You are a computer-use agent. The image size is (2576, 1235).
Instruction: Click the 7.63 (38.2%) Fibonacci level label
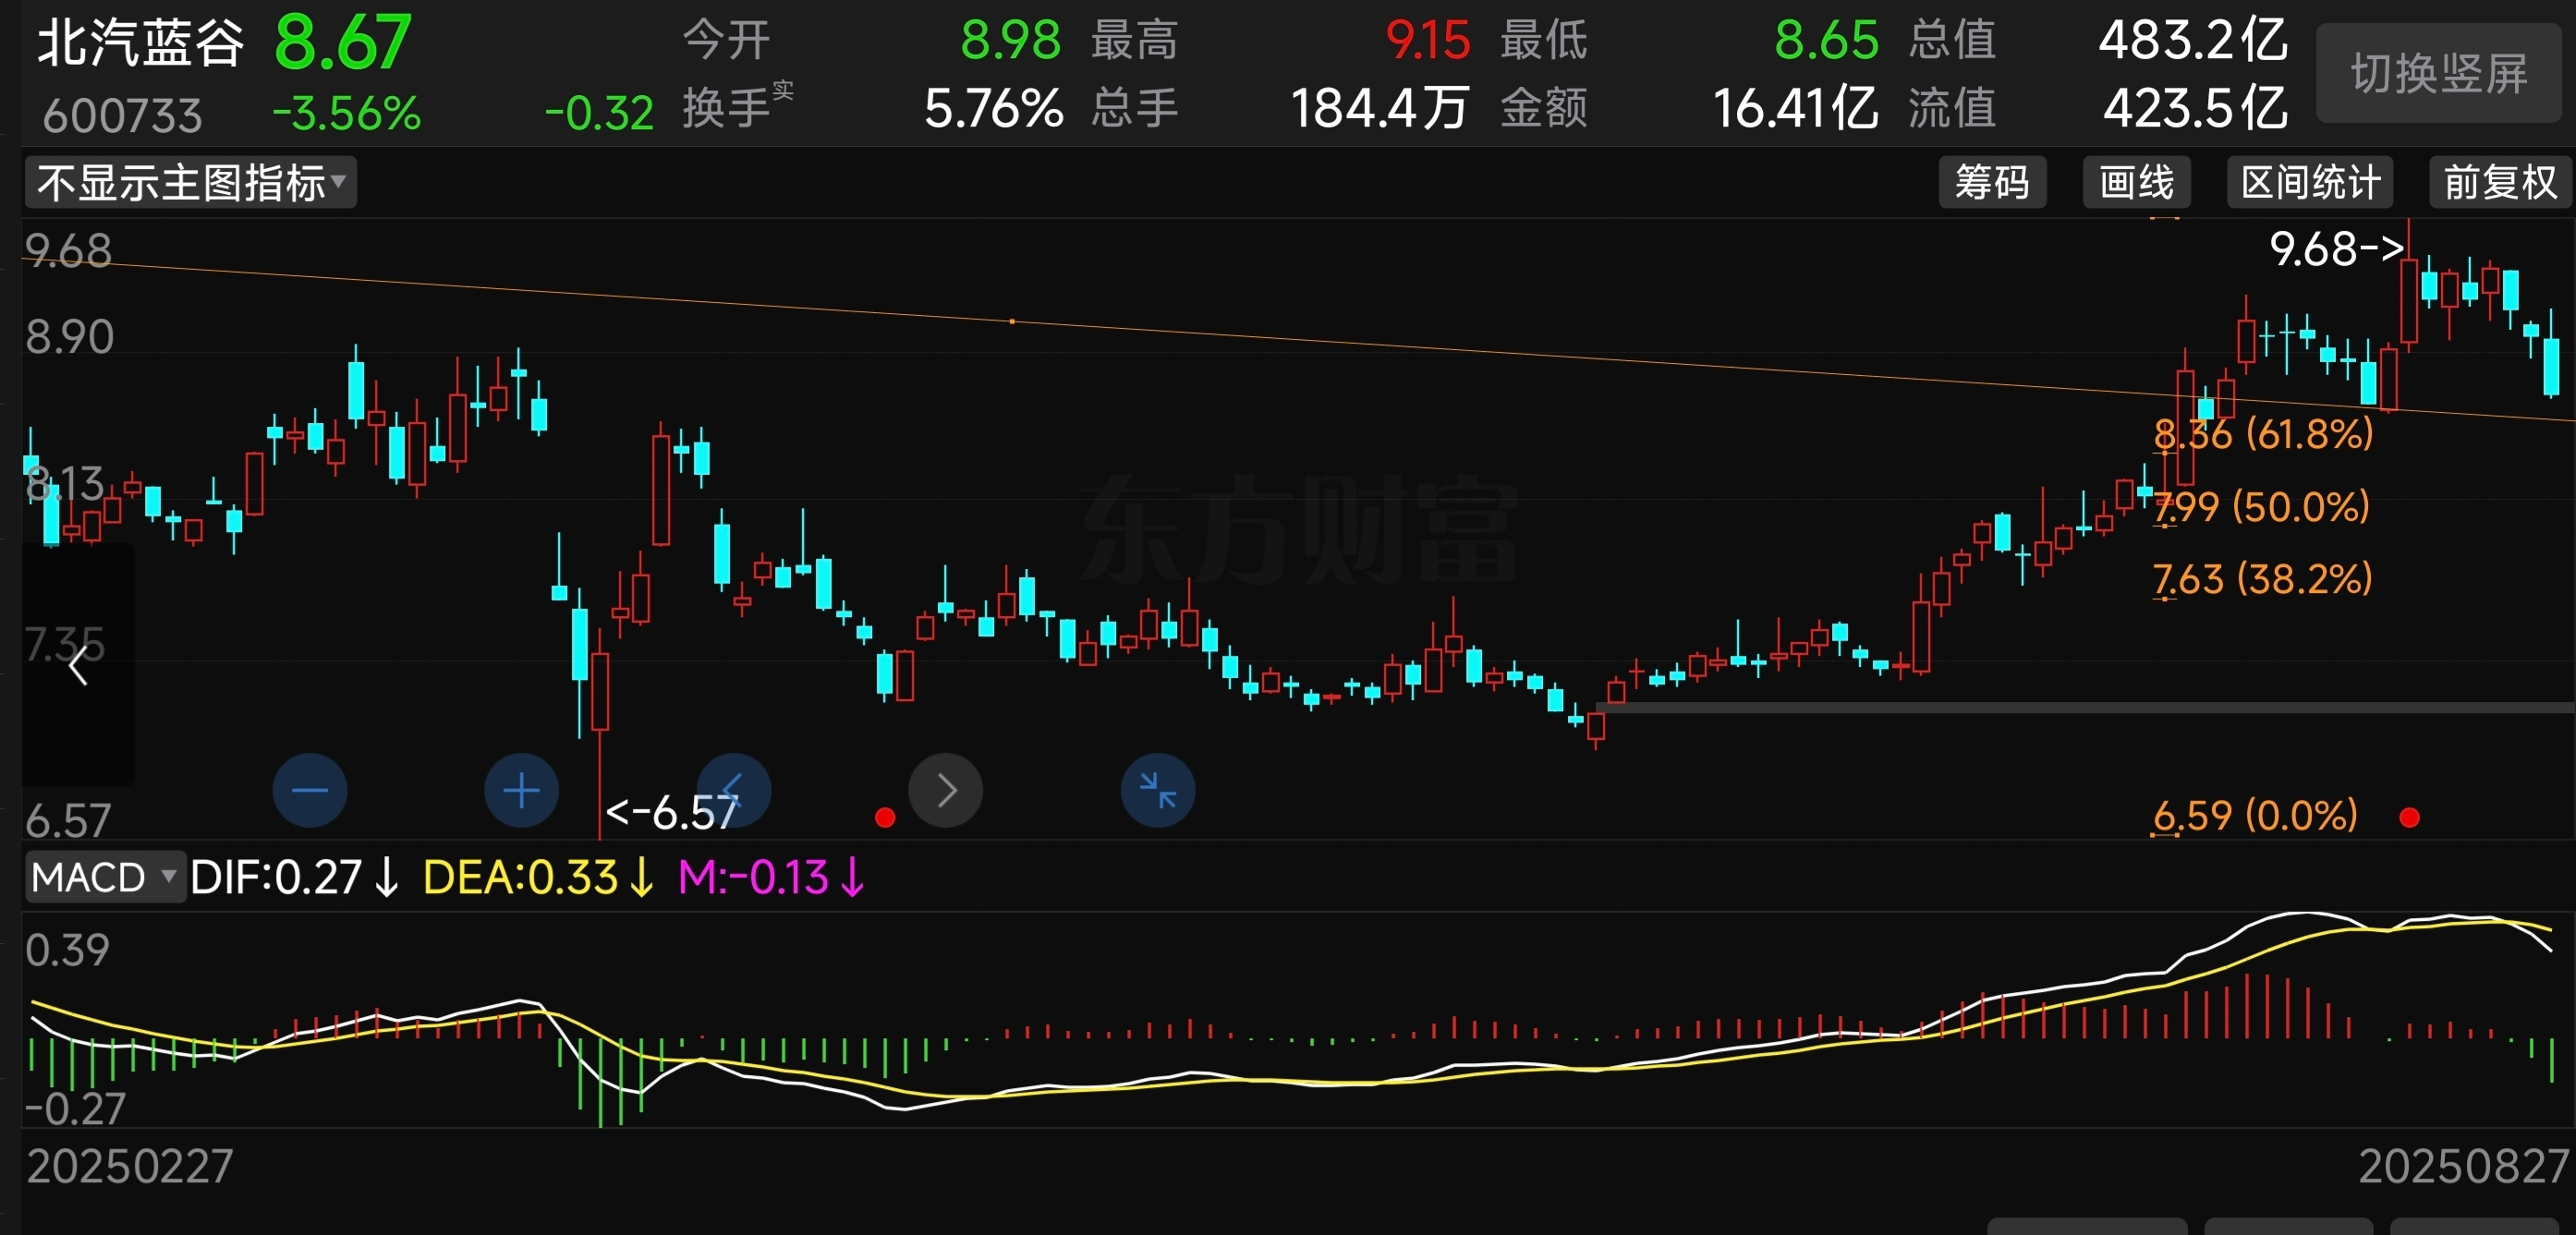click(2262, 579)
